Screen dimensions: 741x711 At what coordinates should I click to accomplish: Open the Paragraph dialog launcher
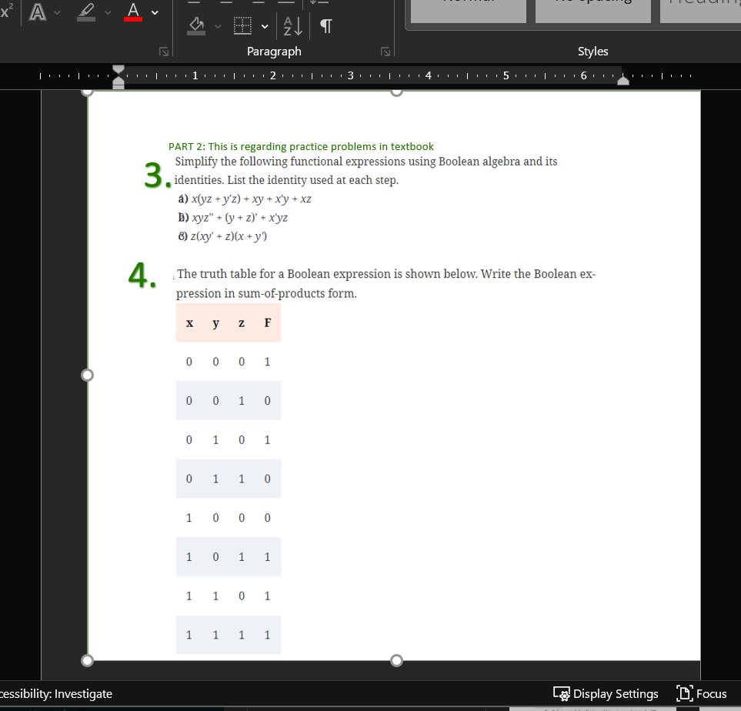pyautogui.click(x=385, y=51)
